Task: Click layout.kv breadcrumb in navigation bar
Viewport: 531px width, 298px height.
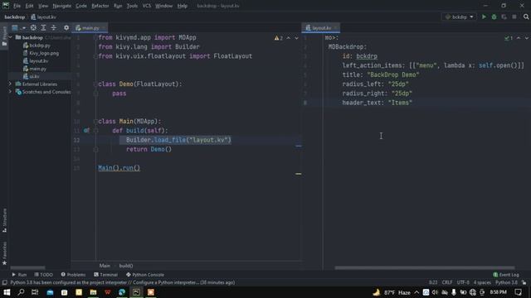Action: click(x=43, y=17)
